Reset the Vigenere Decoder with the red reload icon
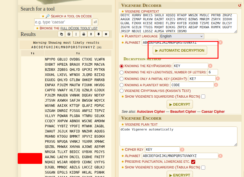Viewport: 244px width, 177px height. pyautogui.click(x=239, y=5)
